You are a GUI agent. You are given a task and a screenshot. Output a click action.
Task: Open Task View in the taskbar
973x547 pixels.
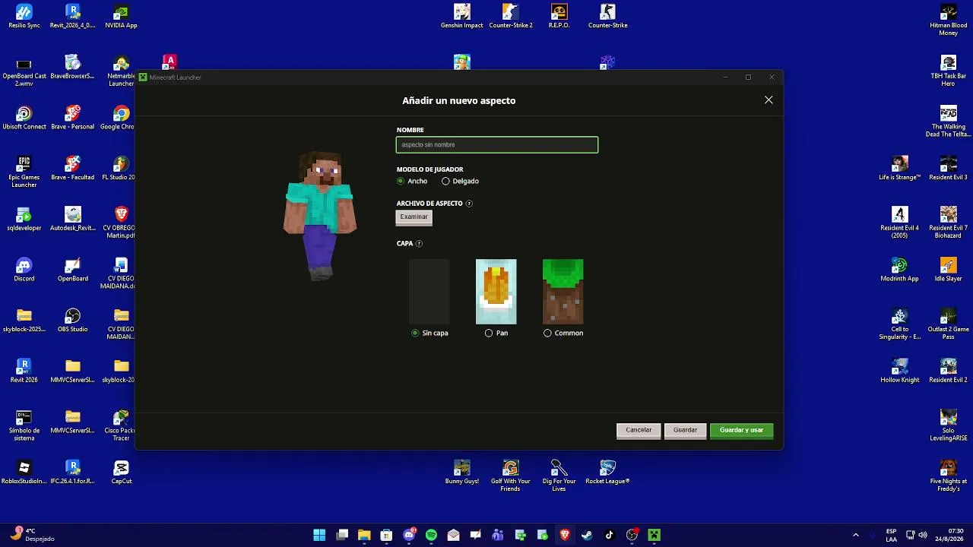coord(342,535)
